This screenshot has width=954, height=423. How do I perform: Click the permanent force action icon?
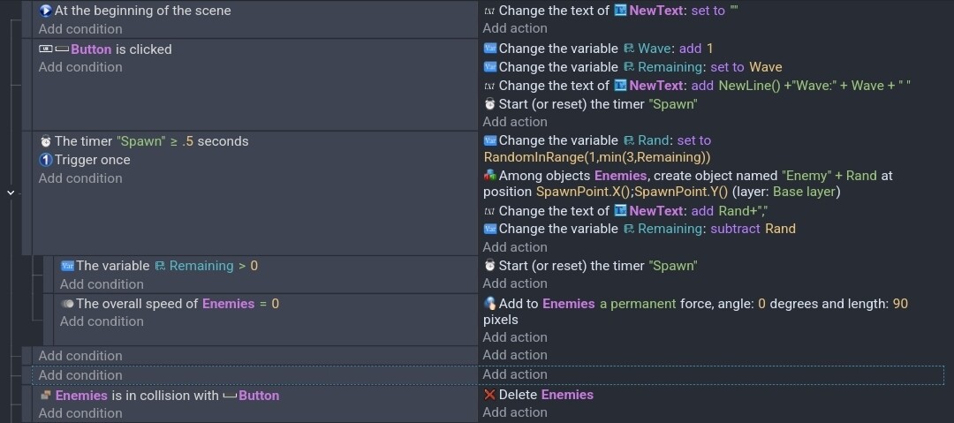(489, 303)
